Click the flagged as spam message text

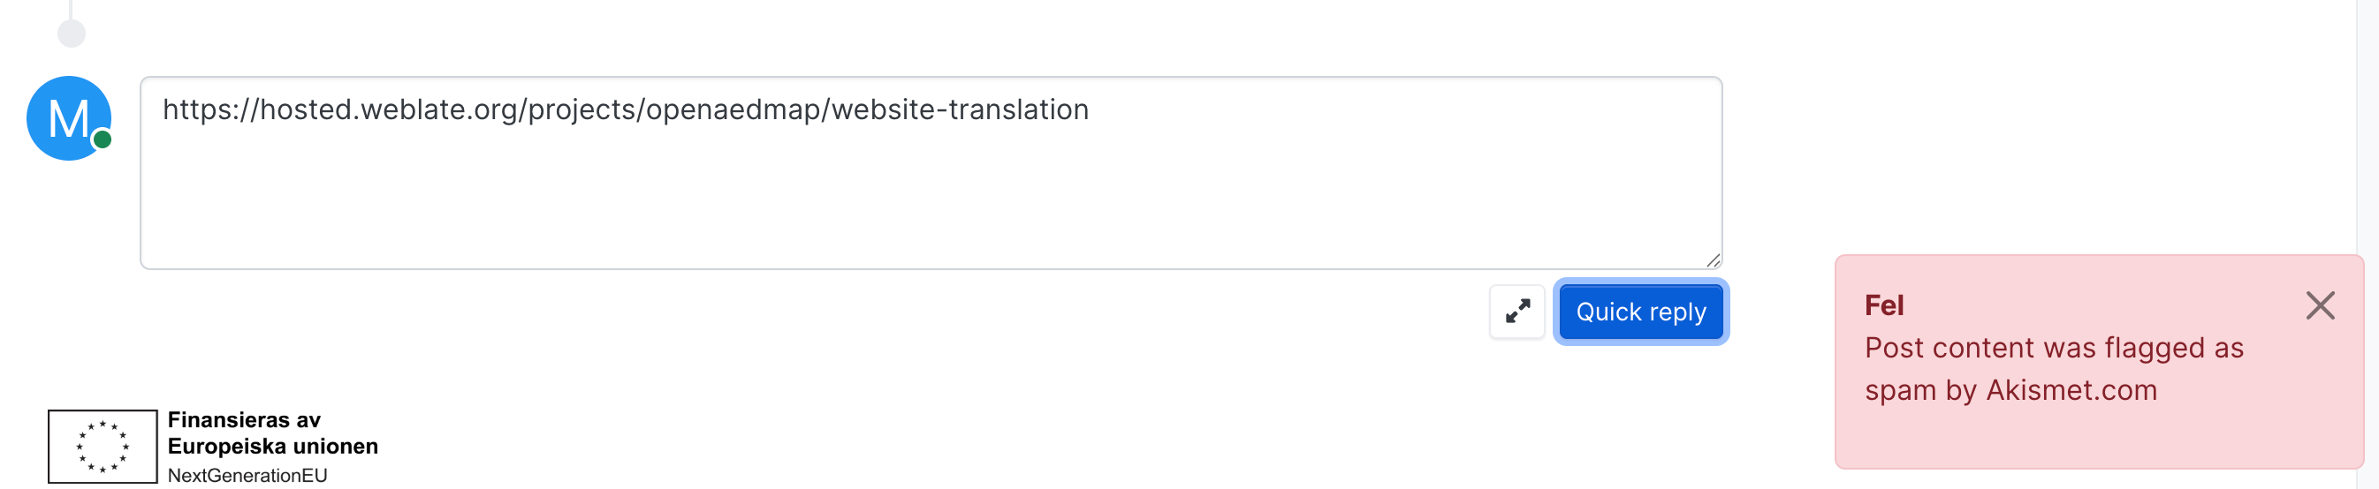tap(2053, 349)
